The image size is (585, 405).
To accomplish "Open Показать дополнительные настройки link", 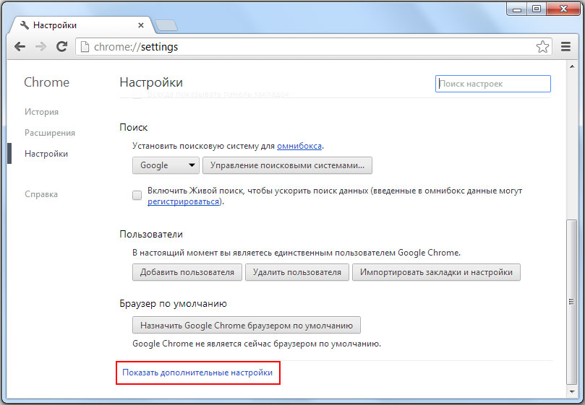I will pos(197,373).
